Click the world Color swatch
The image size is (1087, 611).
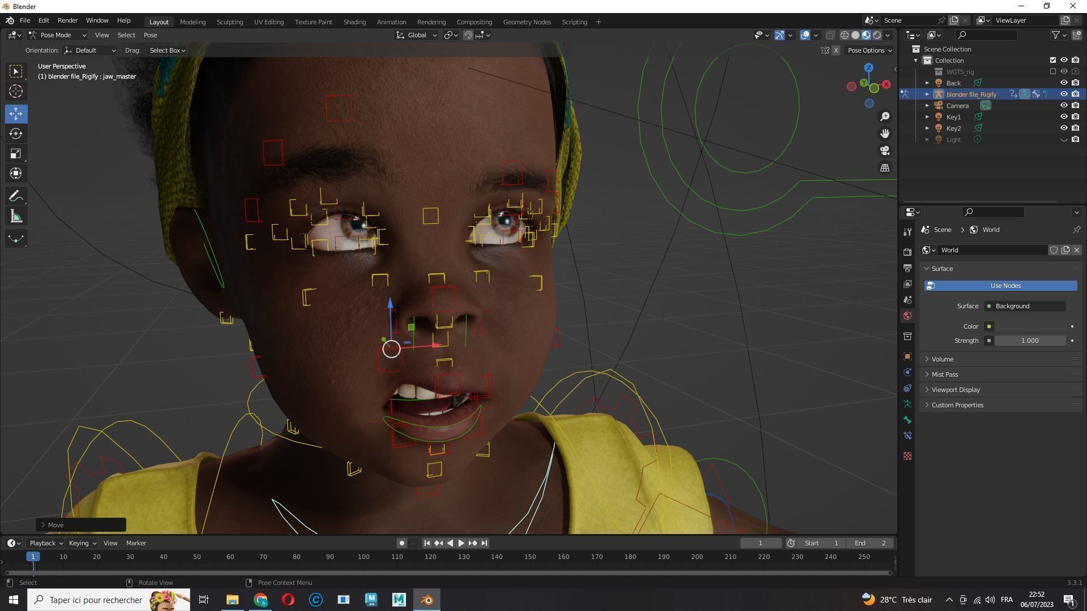coord(1029,326)
